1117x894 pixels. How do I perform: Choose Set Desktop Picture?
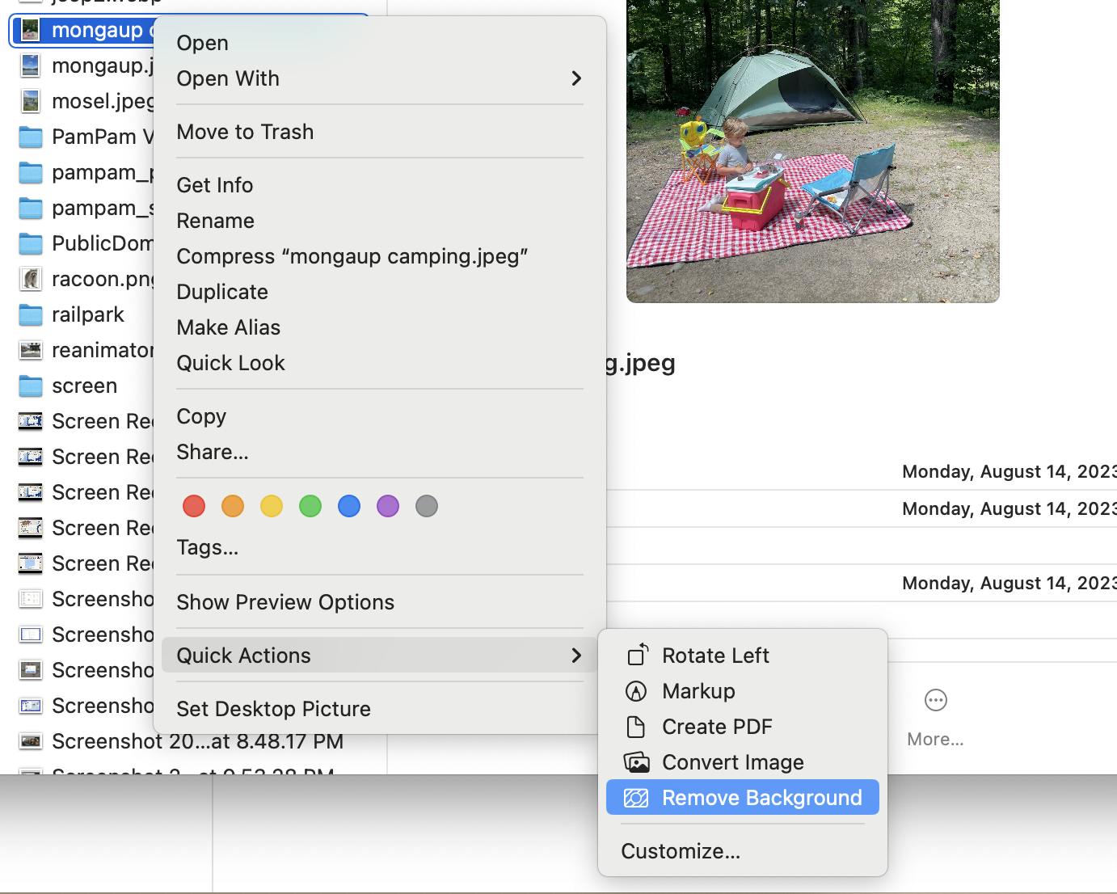380,709
